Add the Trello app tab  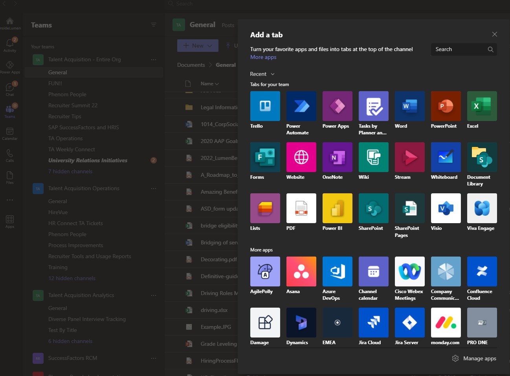pyautogui.click(x=265, y=106)
